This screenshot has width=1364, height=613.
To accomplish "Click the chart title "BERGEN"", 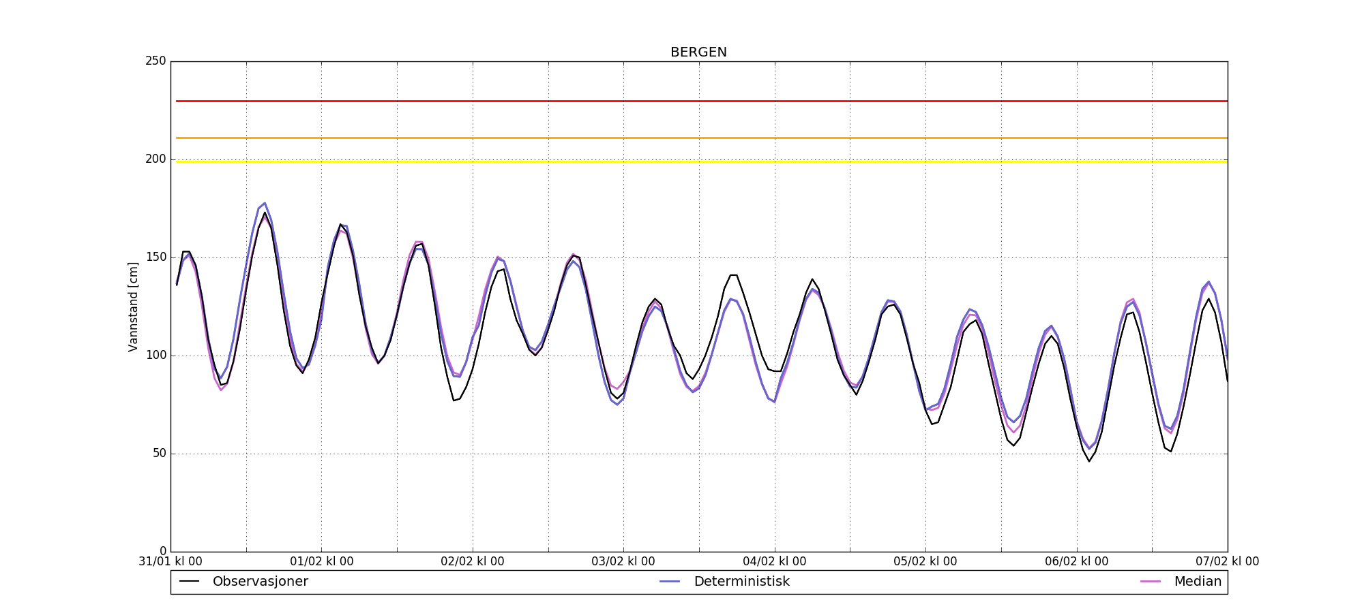I will [698, 52].
